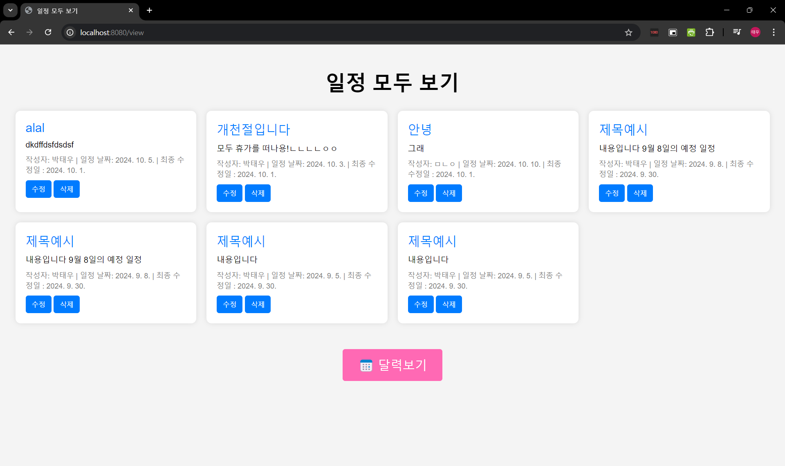Click the browser back arrow
This screenshot has width=785, height=466.
pos(11,32)
